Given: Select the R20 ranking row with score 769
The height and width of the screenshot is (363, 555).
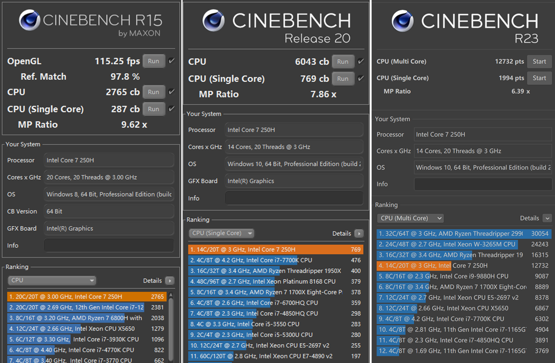Looking at the screenshot, I should [x=275, y=249].
